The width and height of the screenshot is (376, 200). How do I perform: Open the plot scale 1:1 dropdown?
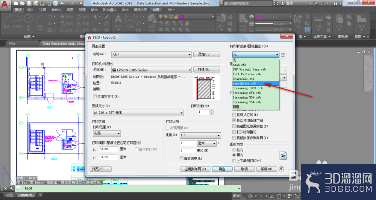point(200,135)
